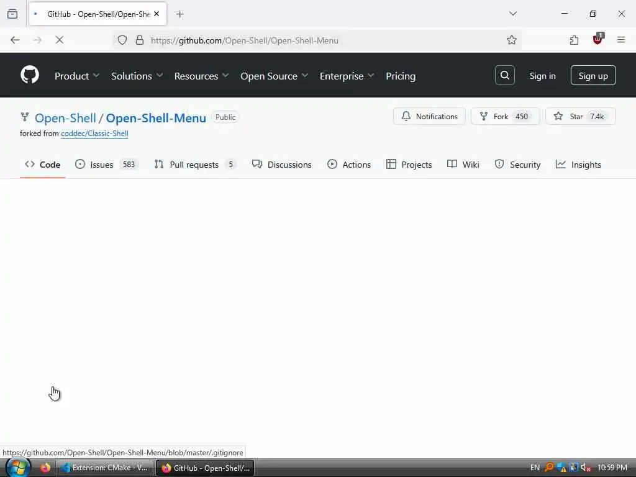The width and height of the screenshot is (636, 477).
Task: Open uBlock Origin shield icon
Action: (597, 39)
